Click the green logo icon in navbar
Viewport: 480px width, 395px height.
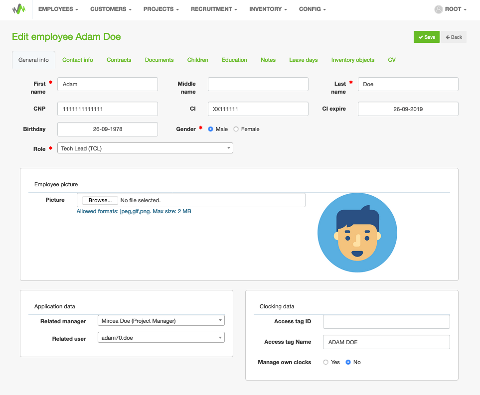click(18, 9)
